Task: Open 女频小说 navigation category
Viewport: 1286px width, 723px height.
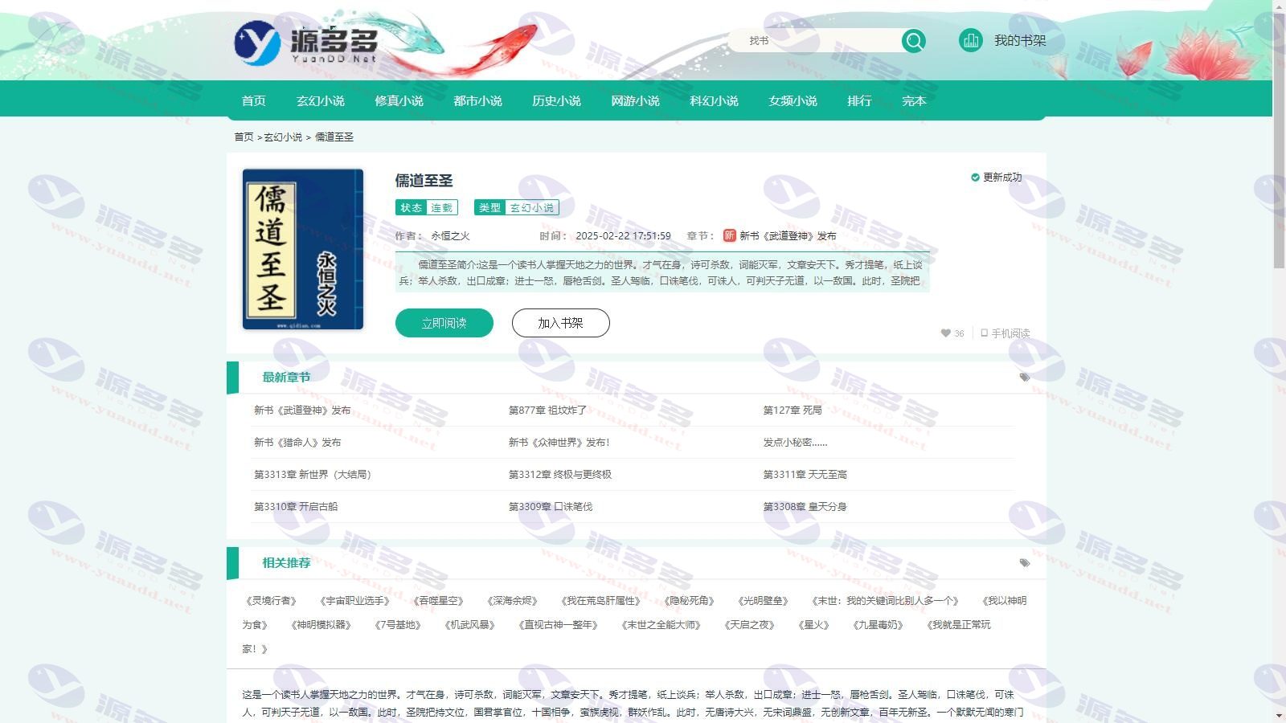Action: 793,100
